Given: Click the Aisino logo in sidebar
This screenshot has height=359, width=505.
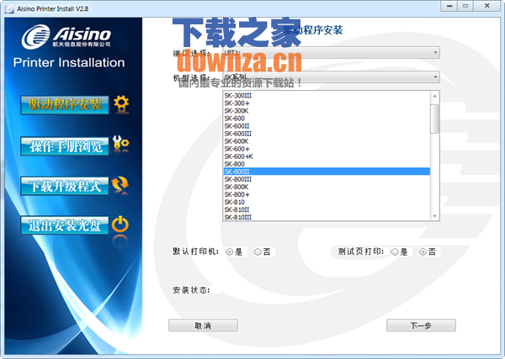Looking at the screenshot, I should 66,36.
